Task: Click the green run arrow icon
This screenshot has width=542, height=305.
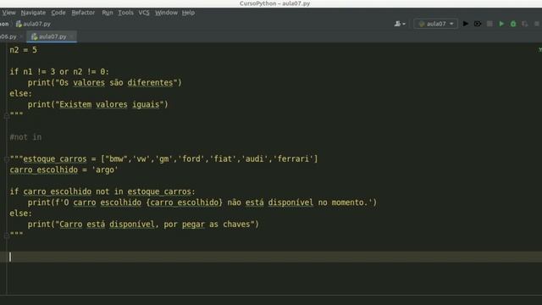Action: tap(501, 24)
